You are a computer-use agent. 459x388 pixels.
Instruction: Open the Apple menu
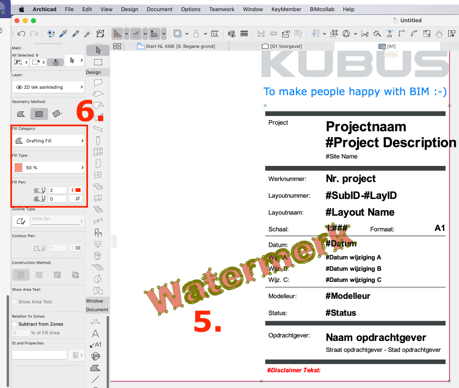pos(21,9)
